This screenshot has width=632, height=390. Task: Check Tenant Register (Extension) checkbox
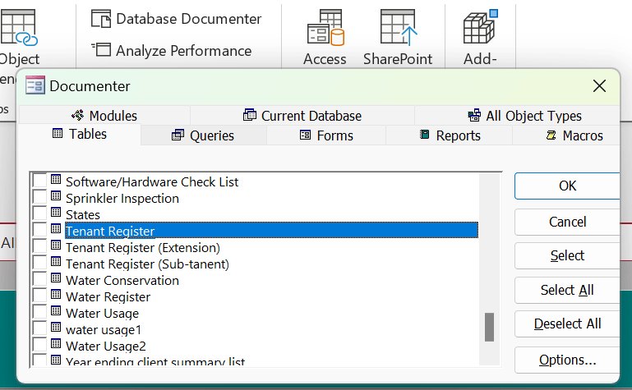(x=39, y=246)
